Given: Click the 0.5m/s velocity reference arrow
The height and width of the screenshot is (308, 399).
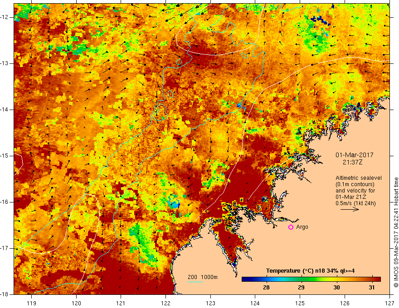Looking at the screenshot, I should tap(350, 209).
